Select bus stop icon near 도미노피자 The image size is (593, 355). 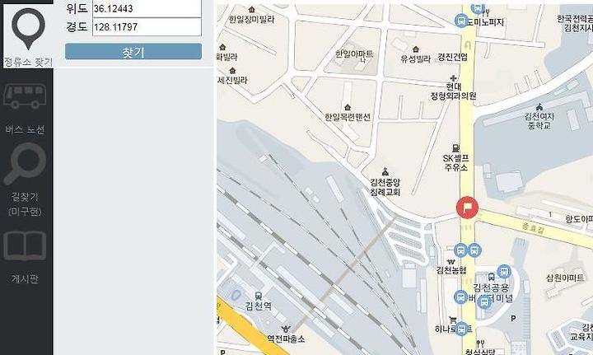[x=461, y=20]
